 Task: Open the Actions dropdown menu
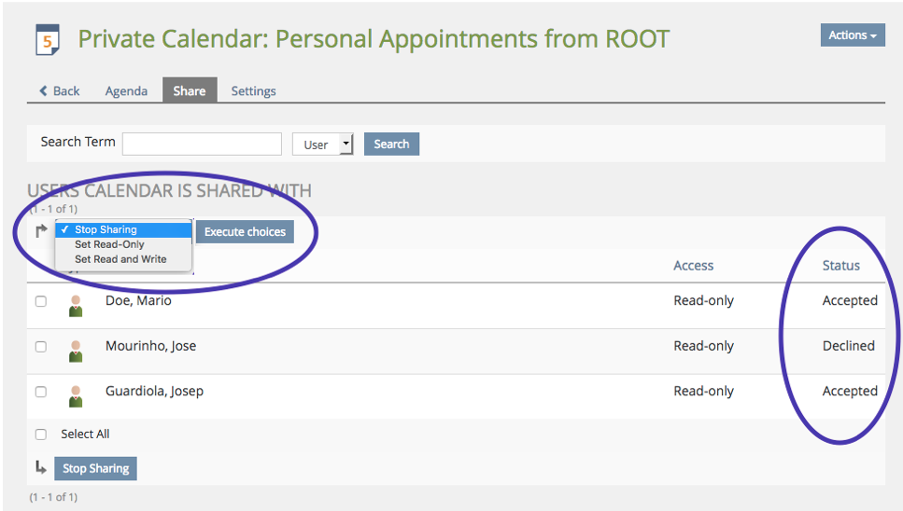(x=852, y=35)
